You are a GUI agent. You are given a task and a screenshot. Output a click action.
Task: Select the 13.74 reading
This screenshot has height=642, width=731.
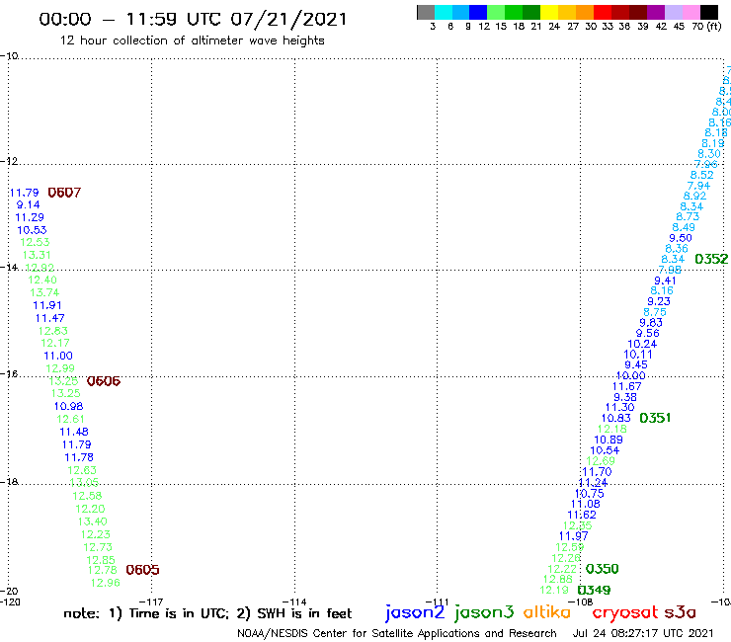pyautogui.click(x=44, y=292)
